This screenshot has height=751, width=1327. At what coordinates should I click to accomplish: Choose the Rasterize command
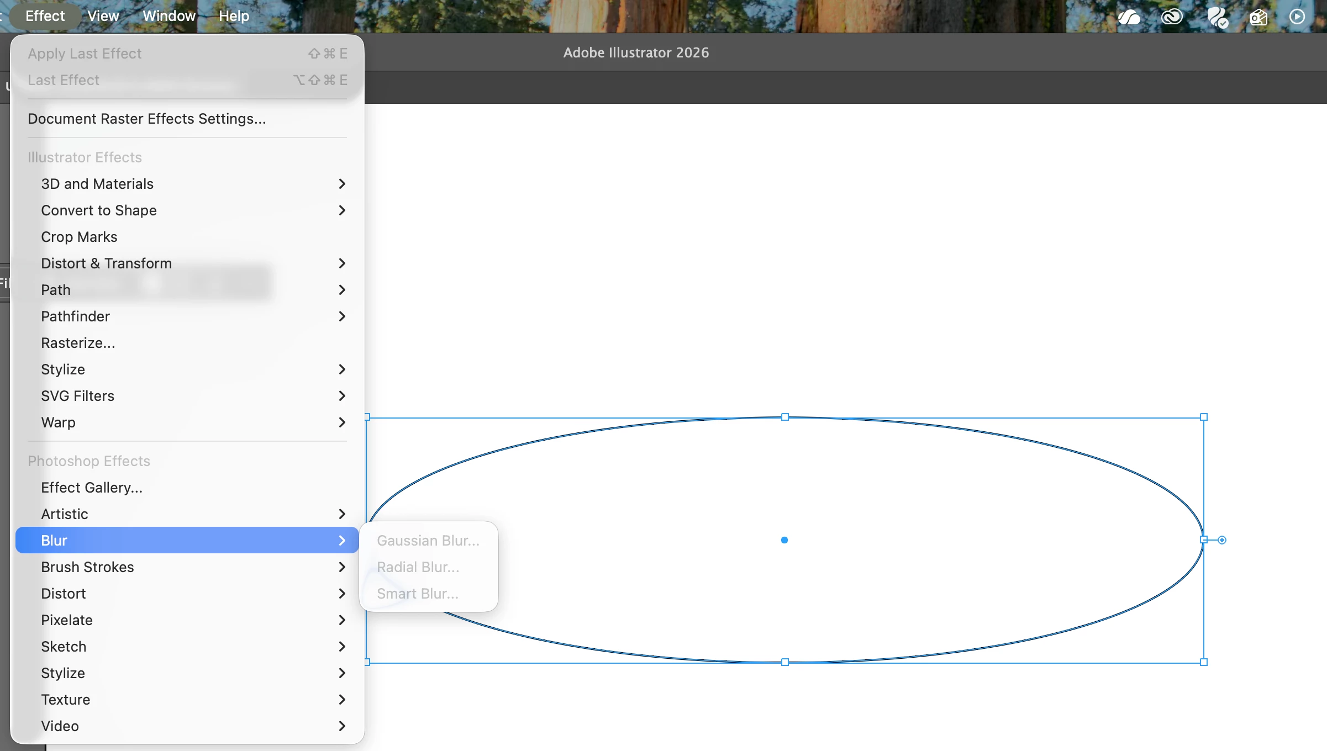pyautogui.click(x=78, y=343)
